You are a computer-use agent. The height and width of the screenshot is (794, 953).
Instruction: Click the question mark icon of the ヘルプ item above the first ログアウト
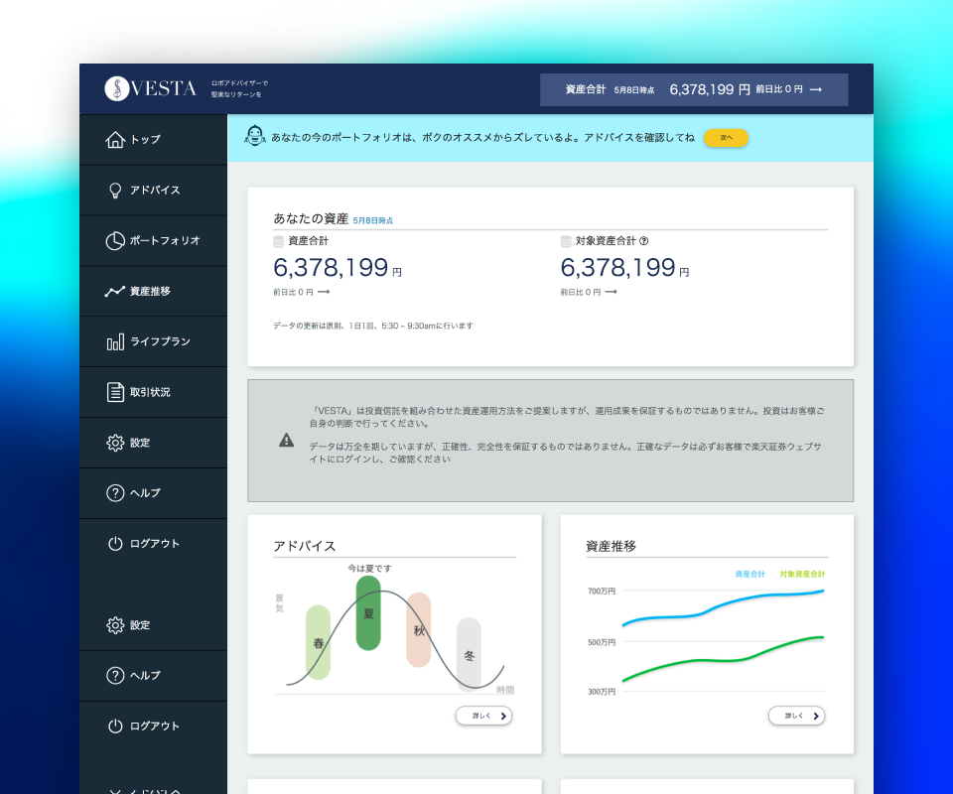pos(115,492)
